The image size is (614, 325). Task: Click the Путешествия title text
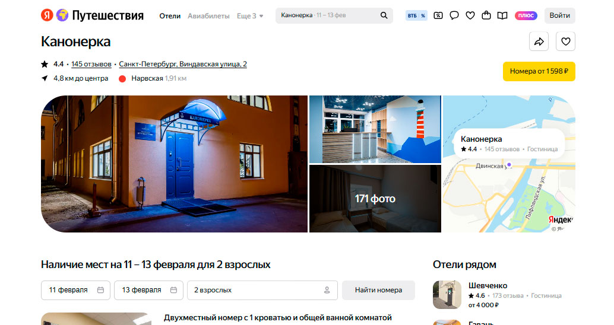pos(107,15)
